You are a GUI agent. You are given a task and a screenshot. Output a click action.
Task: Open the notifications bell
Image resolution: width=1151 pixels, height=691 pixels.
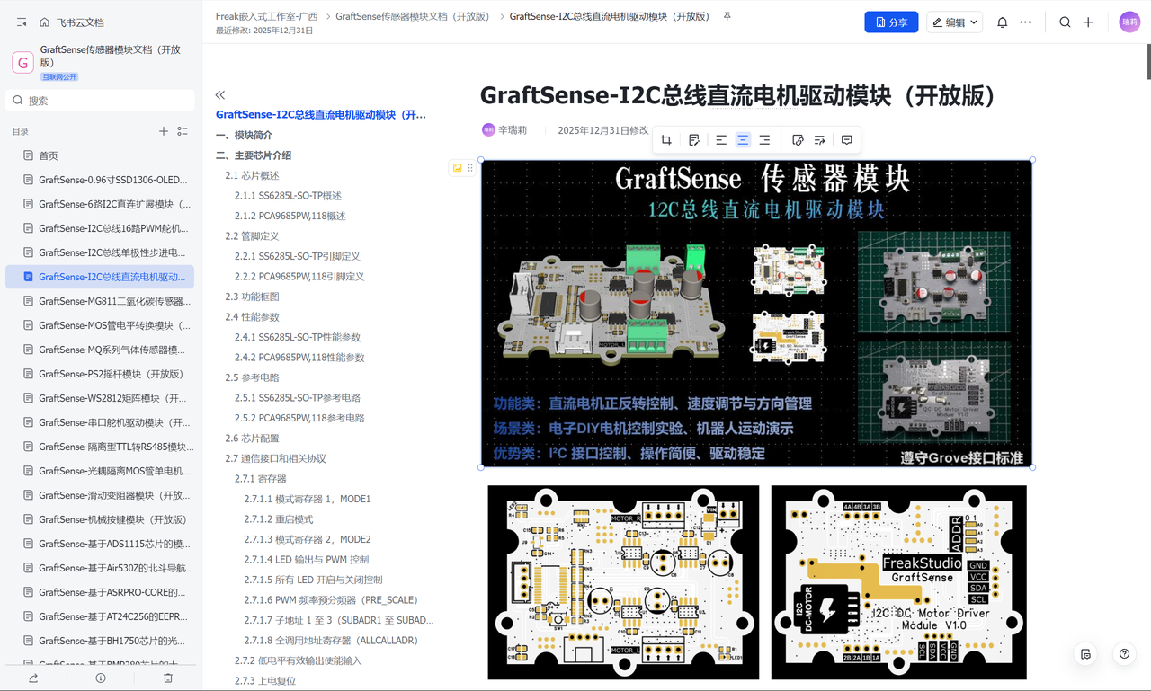[1003, 22]
